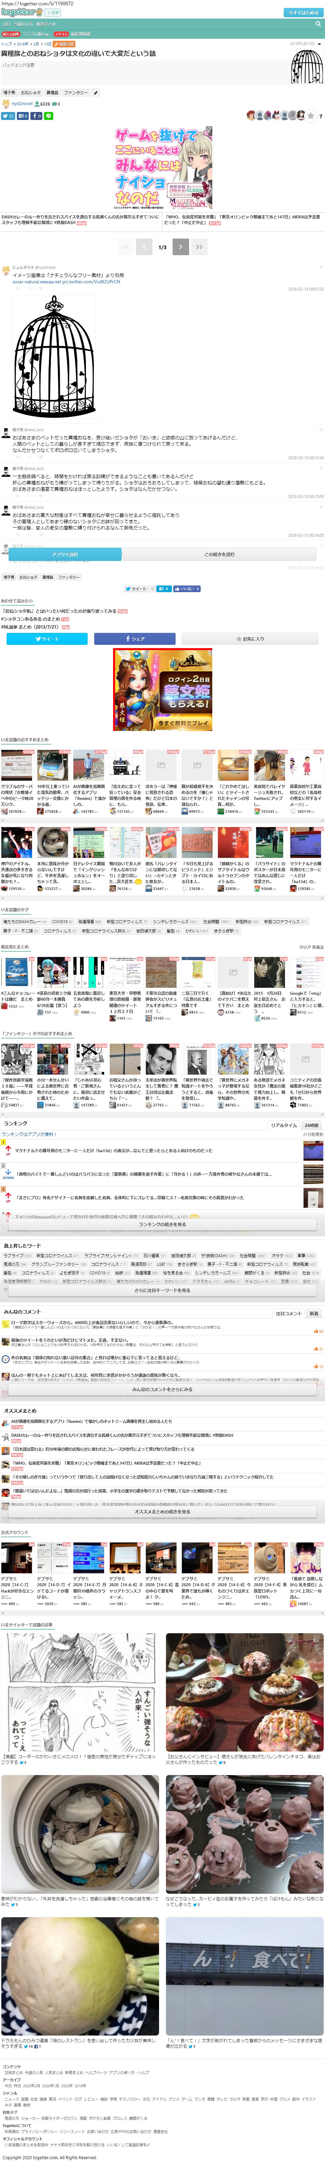Image resolution: width=325 pixels, height=2180 pixels.
Task: Switch ranking to 24時間 tab
Action: (311, 1125)
